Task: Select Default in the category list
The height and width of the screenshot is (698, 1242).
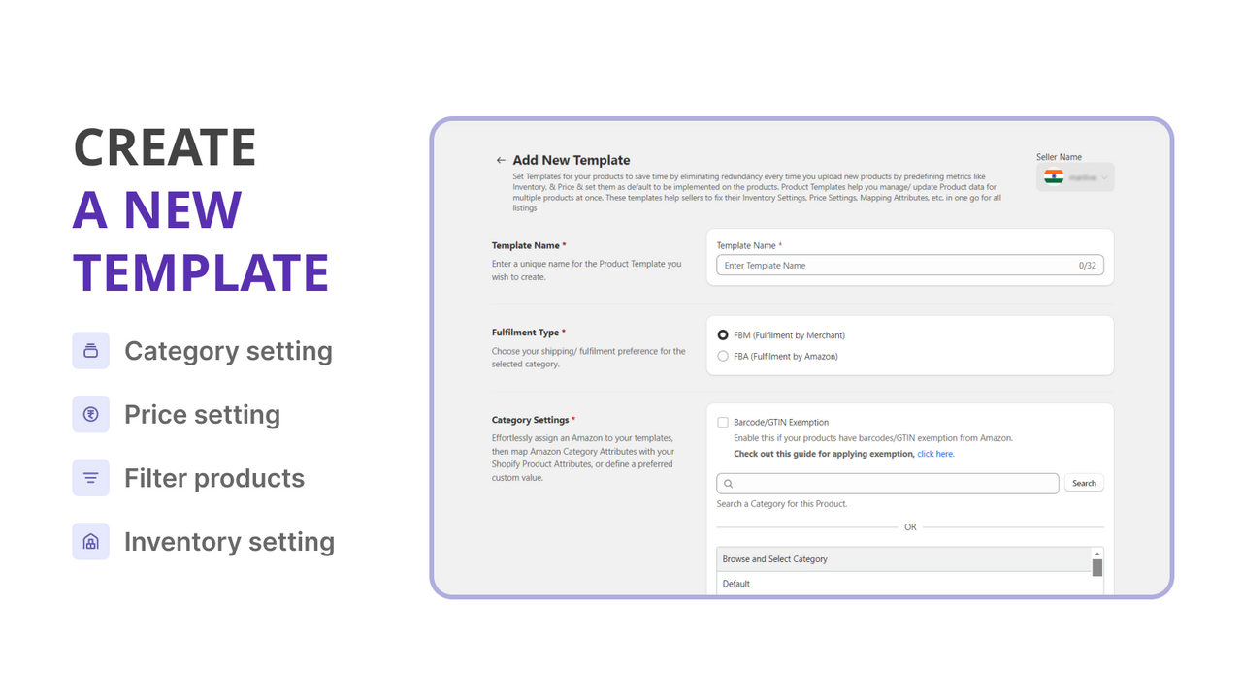Action: pyautogui.click(x=904, y=584)
